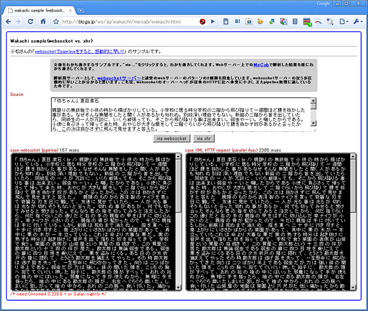Click the Source textarea down scroll arrow
Image resolution: width=368 pixels, height=311 pixels.
[x=313, y=123]
